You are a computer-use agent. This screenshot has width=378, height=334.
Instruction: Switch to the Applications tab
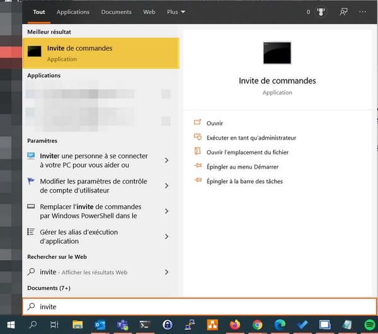tap(73, 12)
